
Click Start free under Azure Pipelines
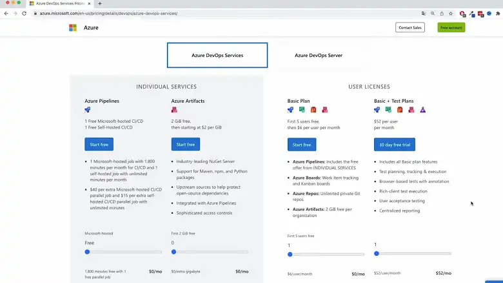click(x=99, y=144)
